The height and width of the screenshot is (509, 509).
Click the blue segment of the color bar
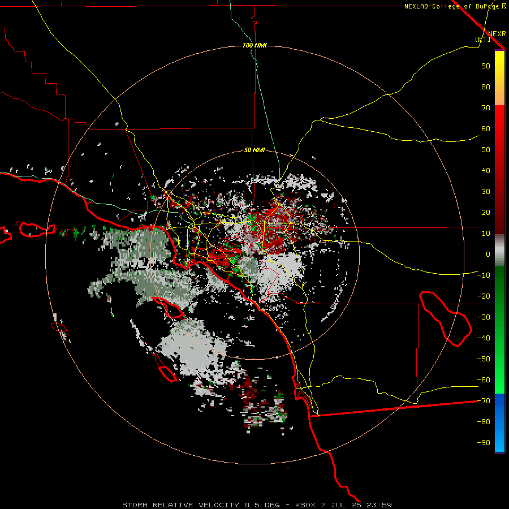(499, 422)
